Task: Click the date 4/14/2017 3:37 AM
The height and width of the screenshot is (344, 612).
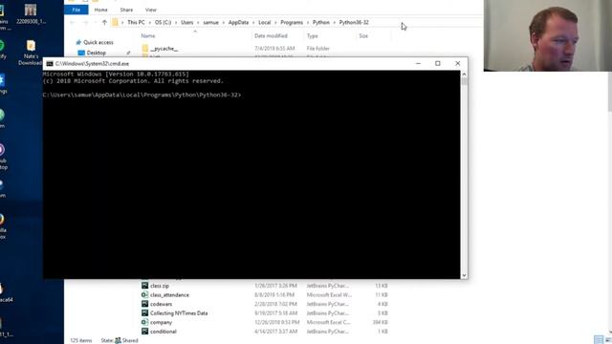Action: point(275,332)
